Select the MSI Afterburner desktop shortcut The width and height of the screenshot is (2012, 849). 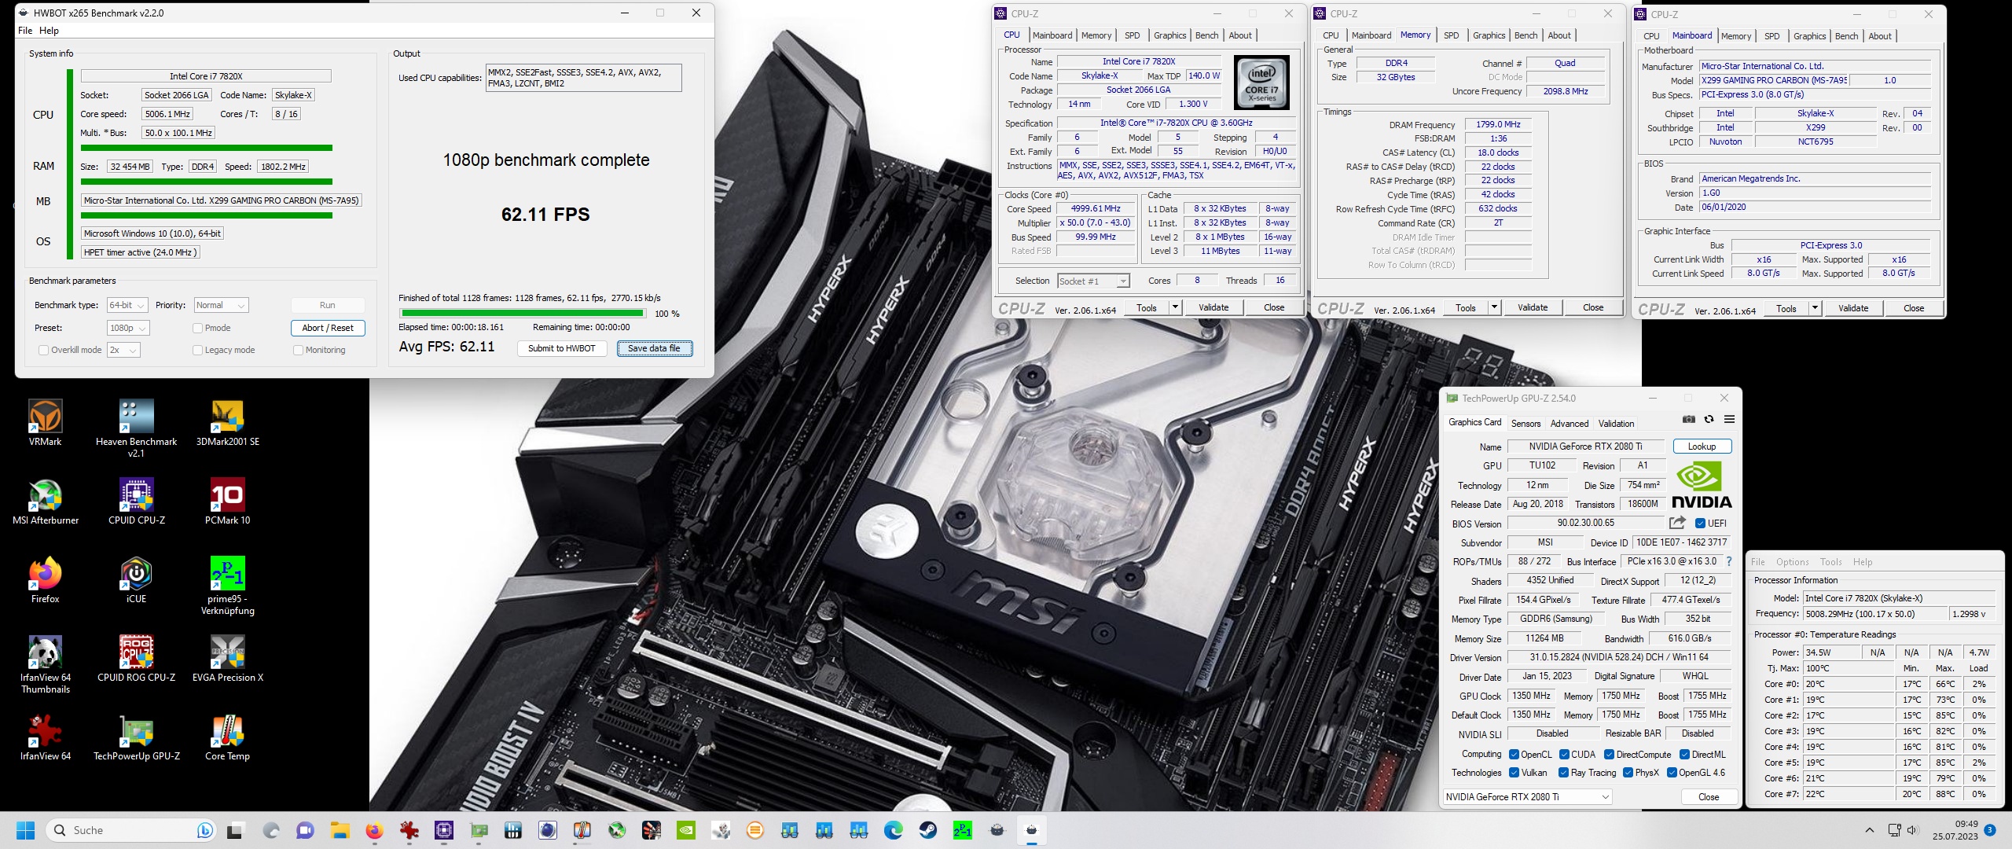pyautogui.click(x=45, y=502)
